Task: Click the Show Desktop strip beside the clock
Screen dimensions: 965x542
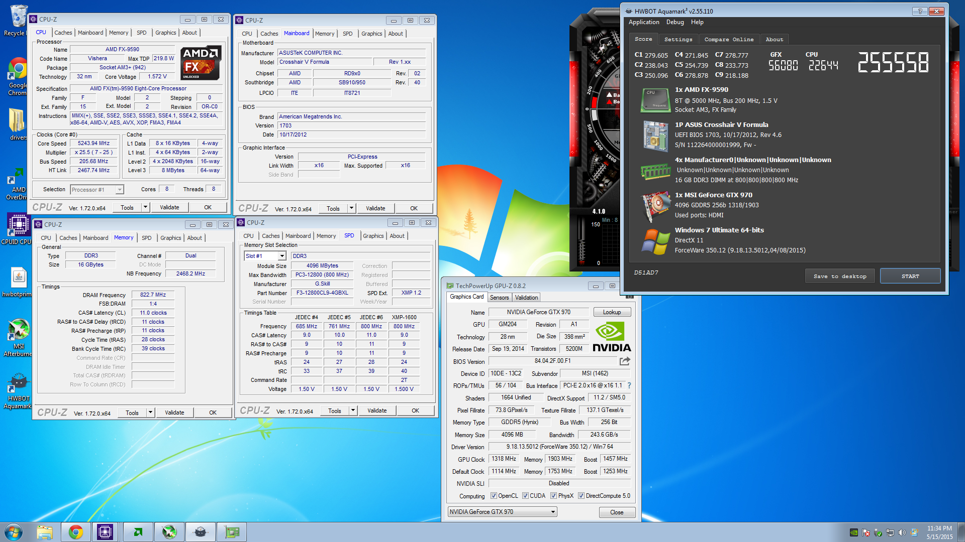Action: coord(961,532)
